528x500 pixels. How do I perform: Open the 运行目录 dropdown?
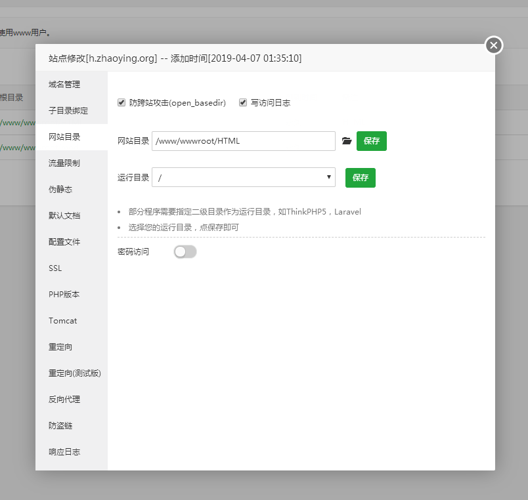tap(244, 177)
